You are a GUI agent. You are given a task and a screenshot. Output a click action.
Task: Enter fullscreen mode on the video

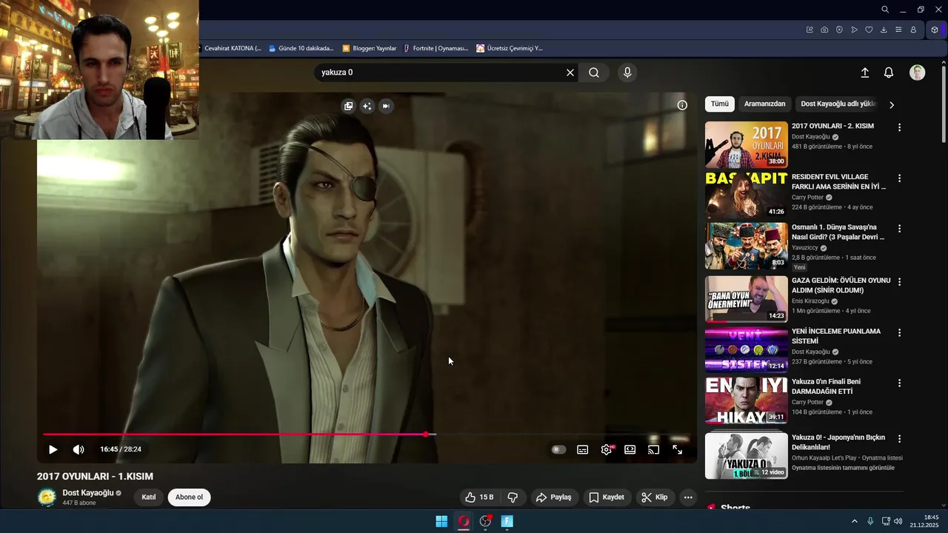pyautogui.click(x=677, y=449)
